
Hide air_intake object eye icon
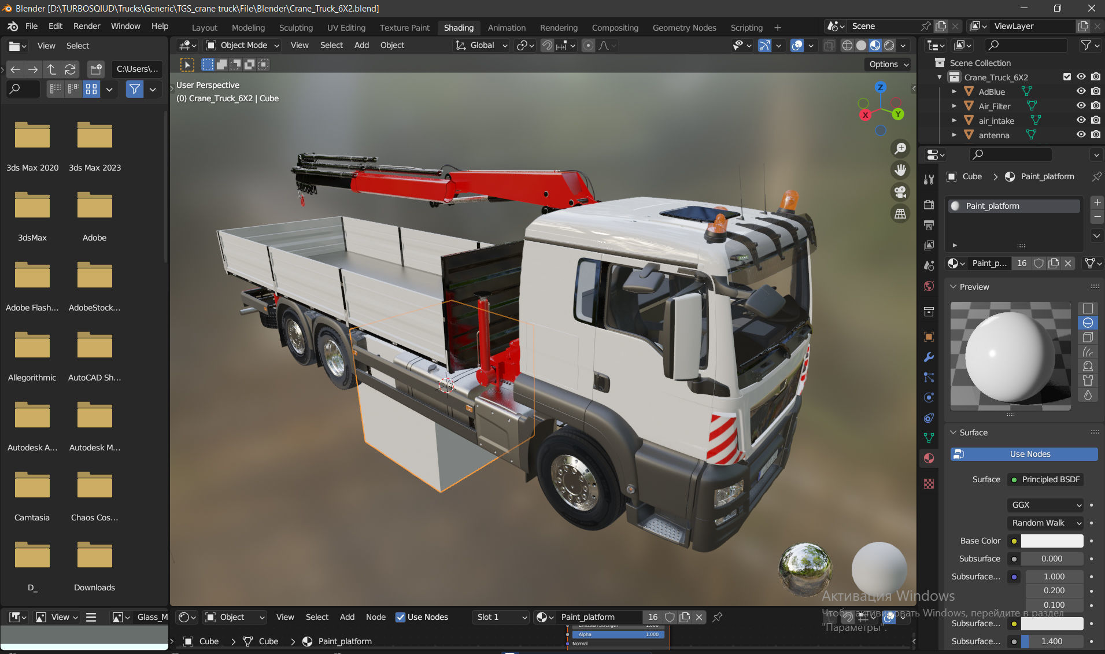(x=1081, y=120)
